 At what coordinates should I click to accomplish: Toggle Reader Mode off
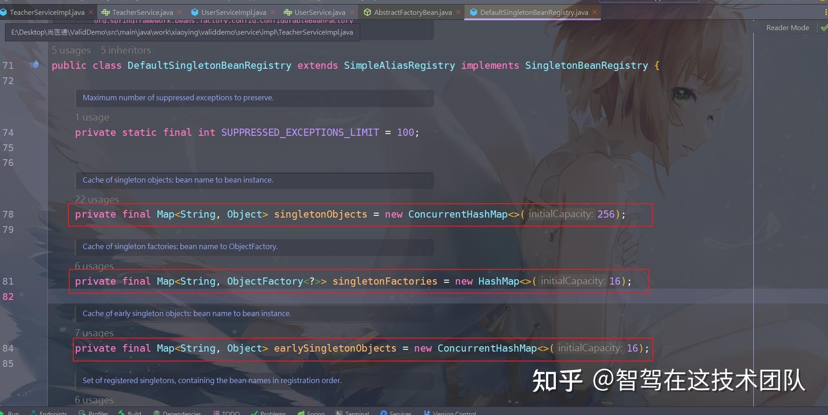coord(787,27)
